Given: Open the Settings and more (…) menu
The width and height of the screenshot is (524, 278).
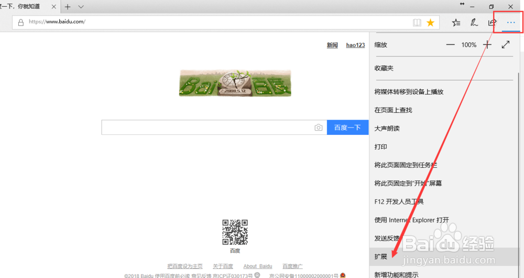Looking at the screenshot, I should [x=510, y=22].
